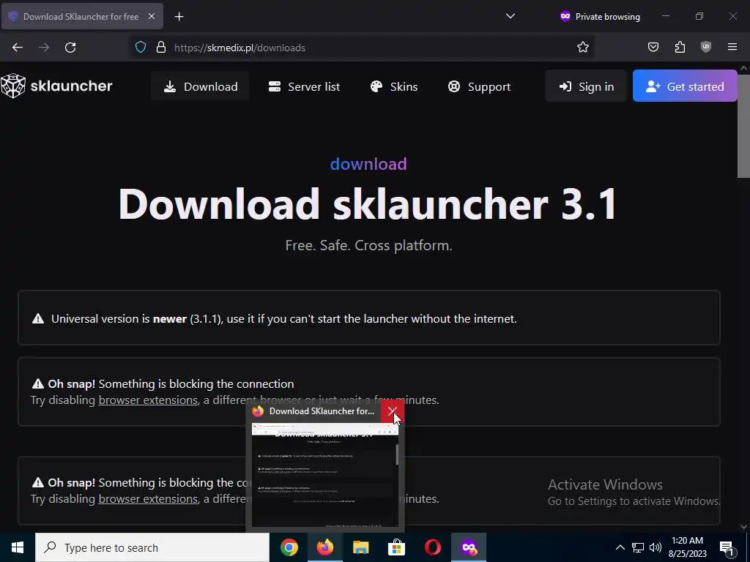The image size is (750, 562).
Task: Open the notifications action center
Action: point(727,547)
